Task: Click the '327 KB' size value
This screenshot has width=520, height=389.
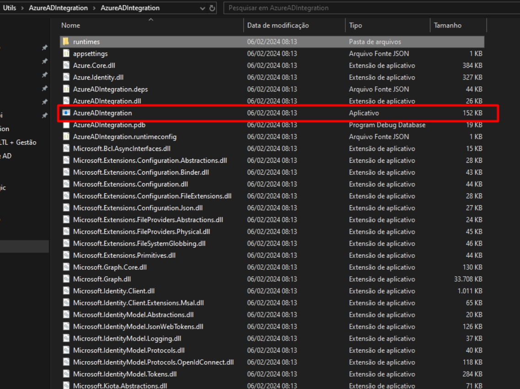Action: pyautogui.click(x=472, y=78)
